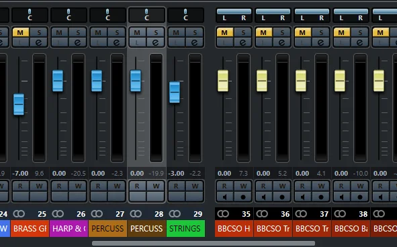This screenshot has height=247, width=397.
Task: Click the L R panner on BBCSO H channel 35
Action: 234,15
